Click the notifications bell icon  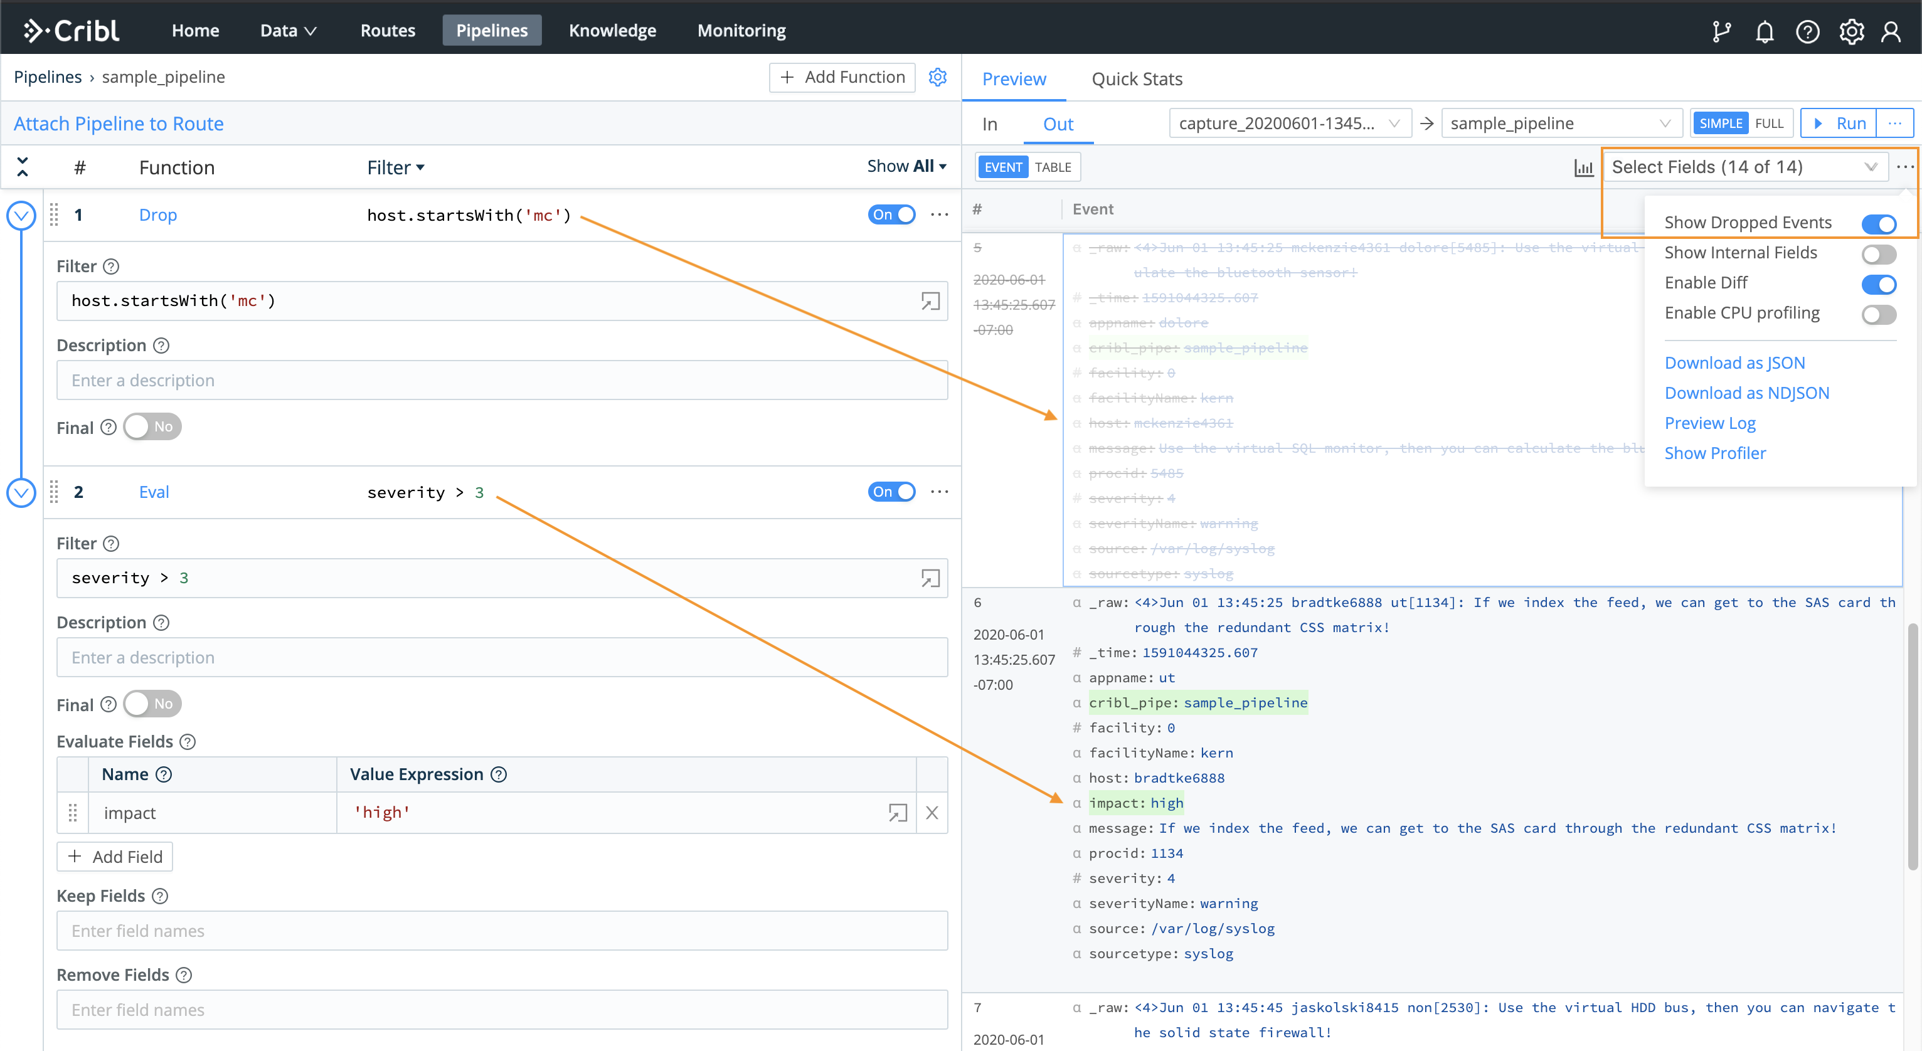coord(1764,31)
